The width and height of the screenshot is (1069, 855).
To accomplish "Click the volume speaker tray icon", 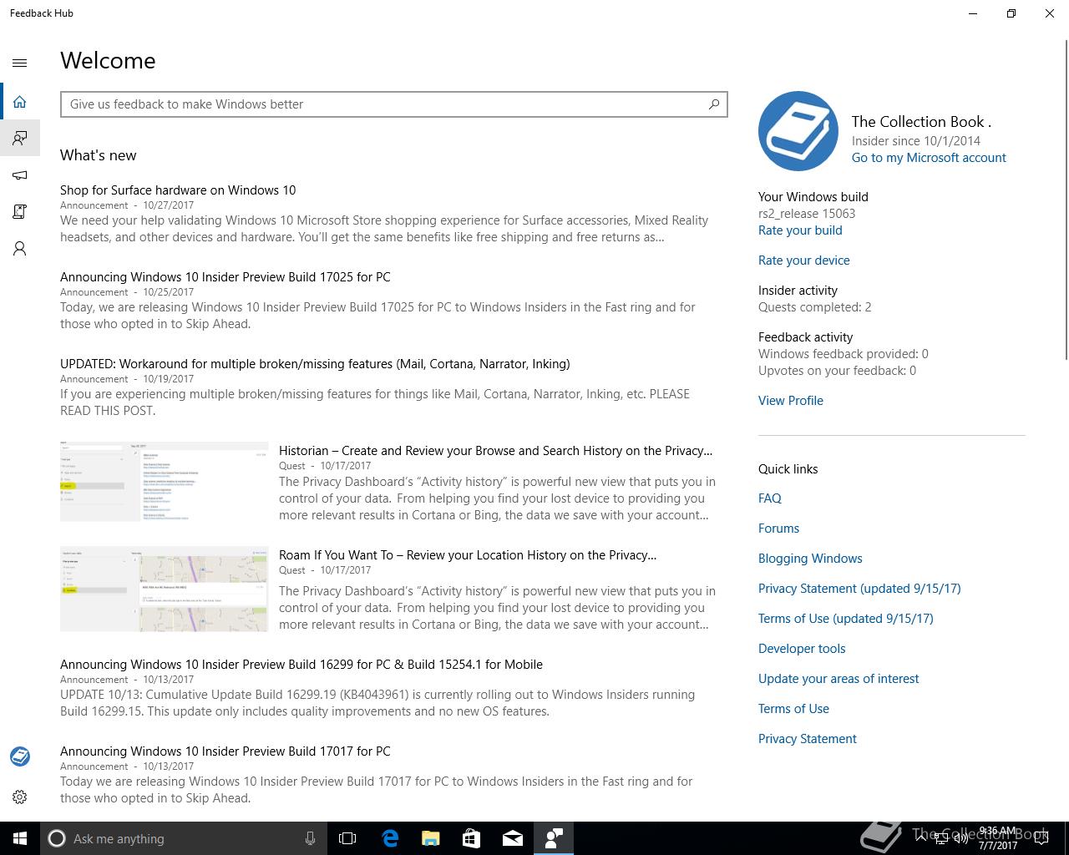I will tap(961, 838).
